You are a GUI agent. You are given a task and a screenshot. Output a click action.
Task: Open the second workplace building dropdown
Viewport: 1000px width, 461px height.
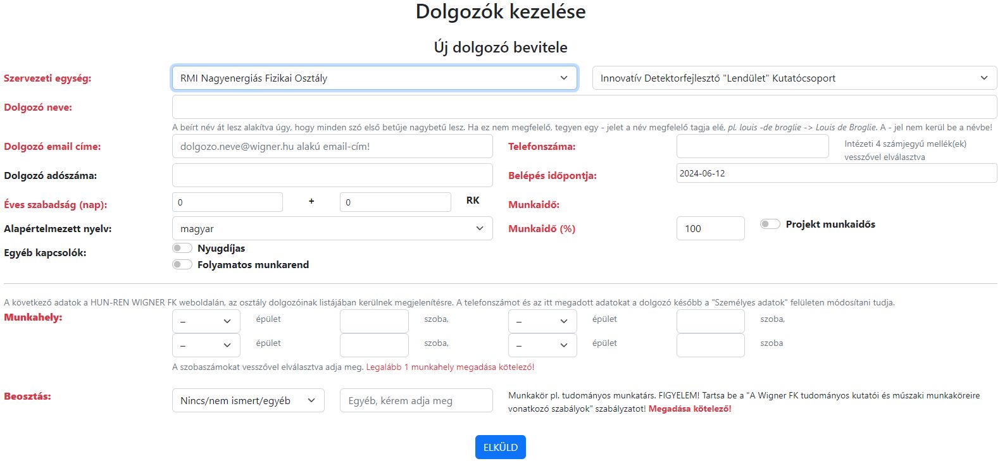click(x=542, y=321)
